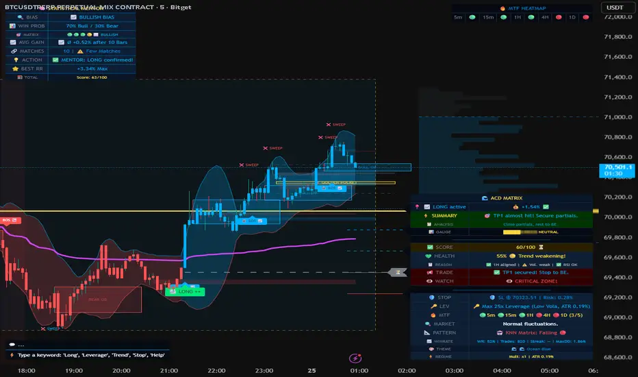Click the warning triangle next to Few Matches
The height and width of the screenshot is (377, 638).
80,51
